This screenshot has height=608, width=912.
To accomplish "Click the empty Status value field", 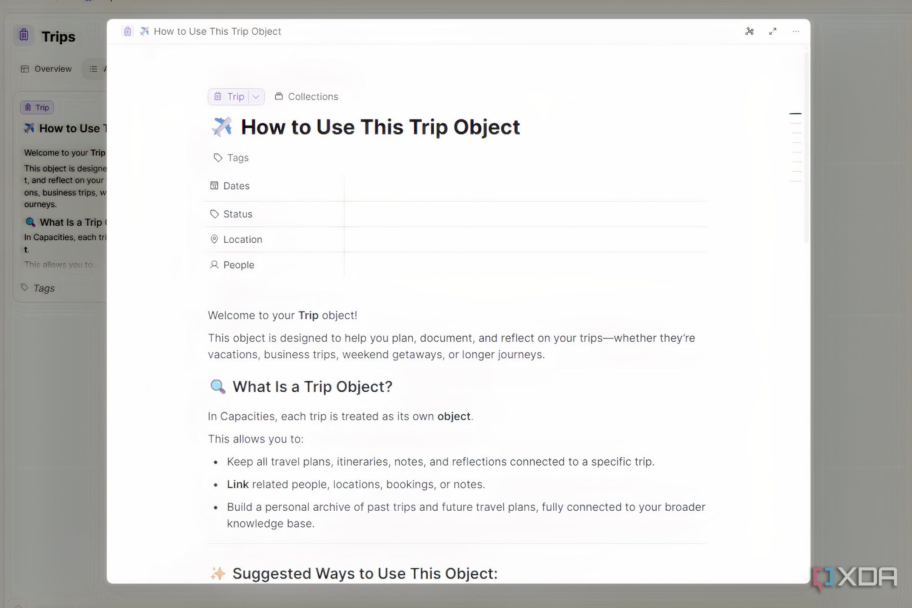I will point(526,214).
